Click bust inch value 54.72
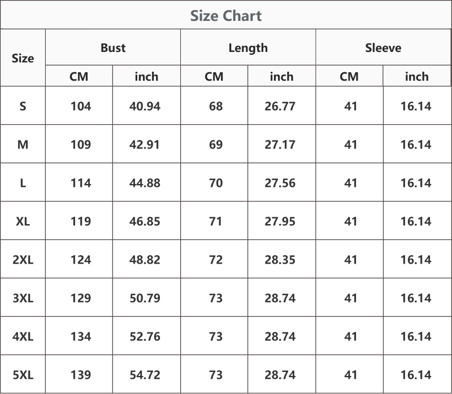The image size is (452, 394). (145, 375)
